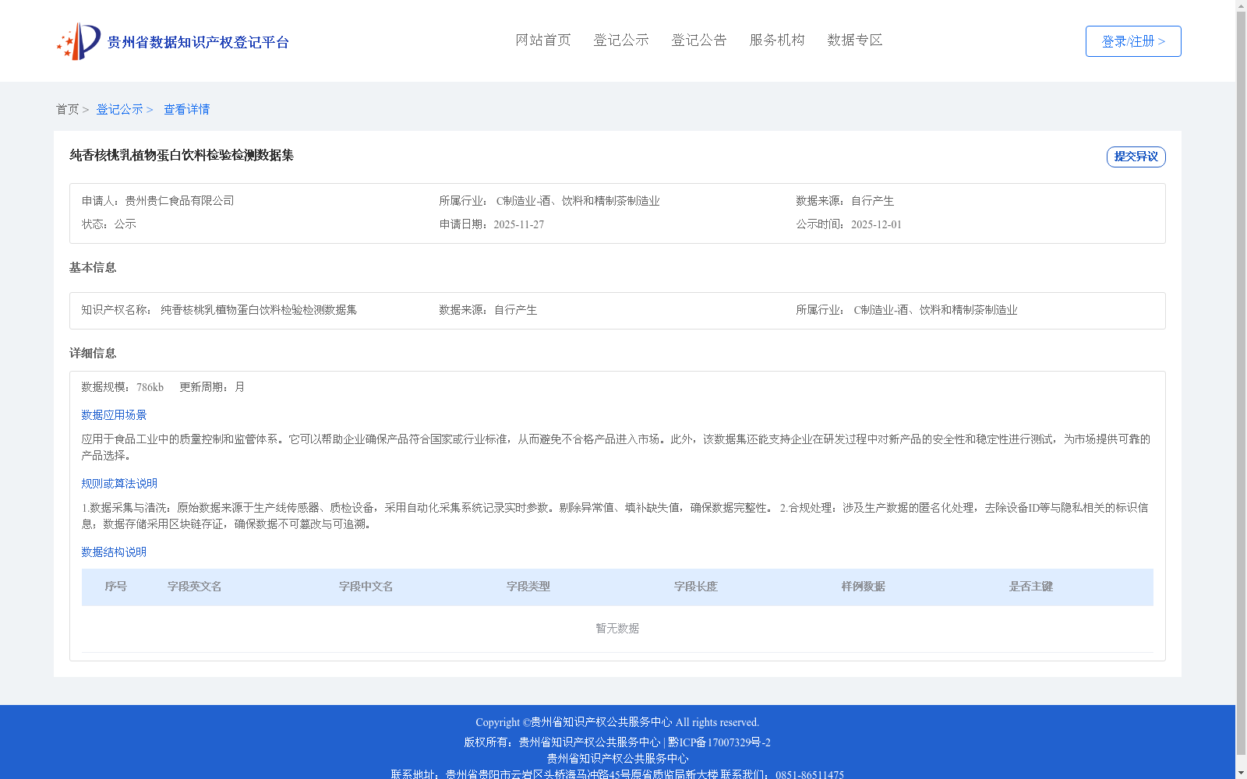Click 提交异议 button
Viewport: 1247px width, 779px height.
[1136, 157]
